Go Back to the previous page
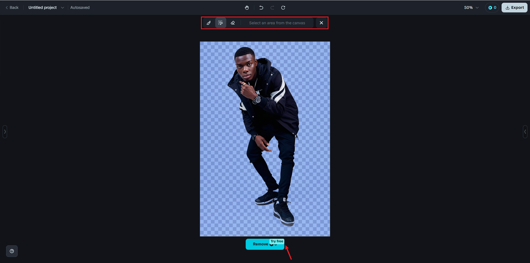Image resolution: width=530 pixels, height=263 pixels. pyautogui.click(x=12, y=7)
